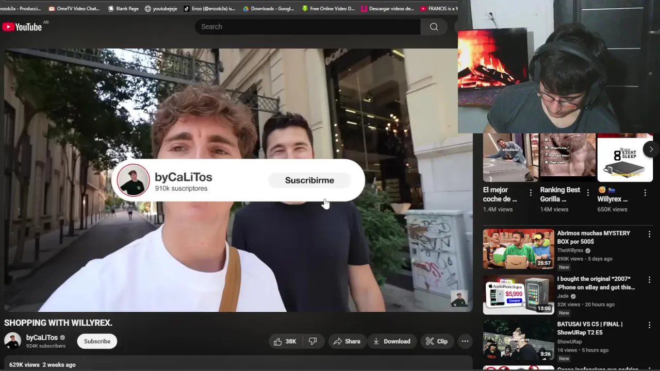Viewport: 660px width, 371px height.
Task: Dislike the video via thumbs-down icon
Action: click(x=312, y=341)
